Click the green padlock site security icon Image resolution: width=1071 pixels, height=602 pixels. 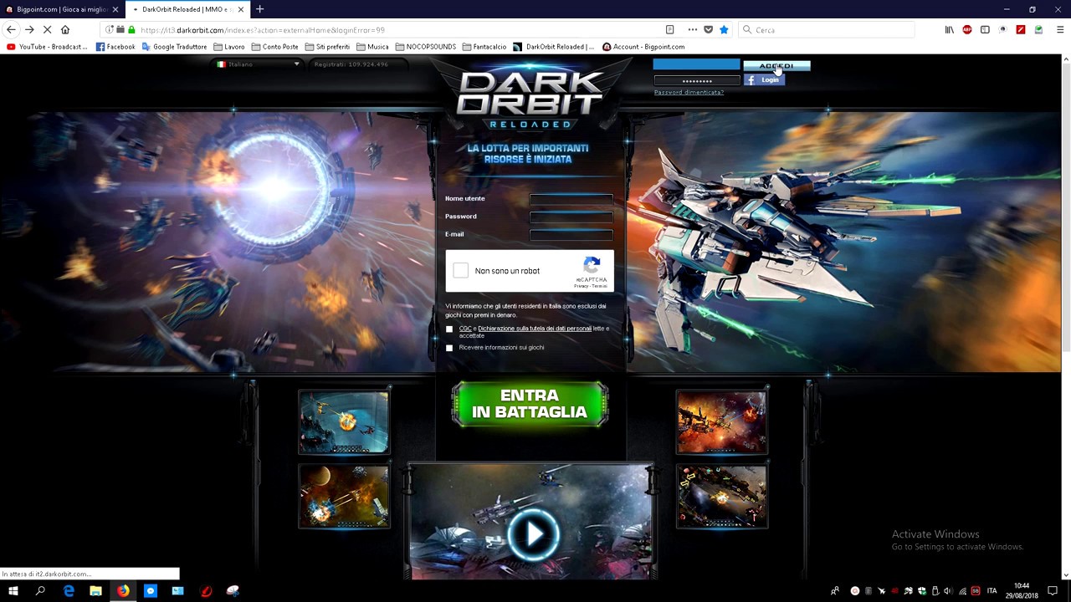pos(131,30)
